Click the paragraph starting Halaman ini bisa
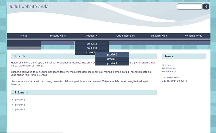This screenshot has height=133, width=216. 83,64
